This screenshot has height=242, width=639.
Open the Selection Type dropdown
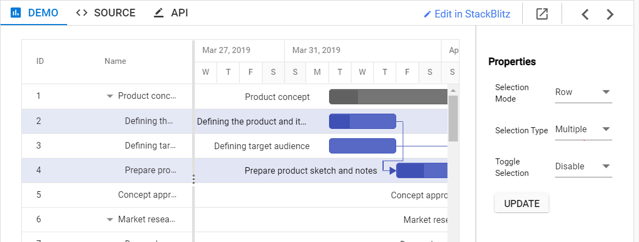pos(583,129)
